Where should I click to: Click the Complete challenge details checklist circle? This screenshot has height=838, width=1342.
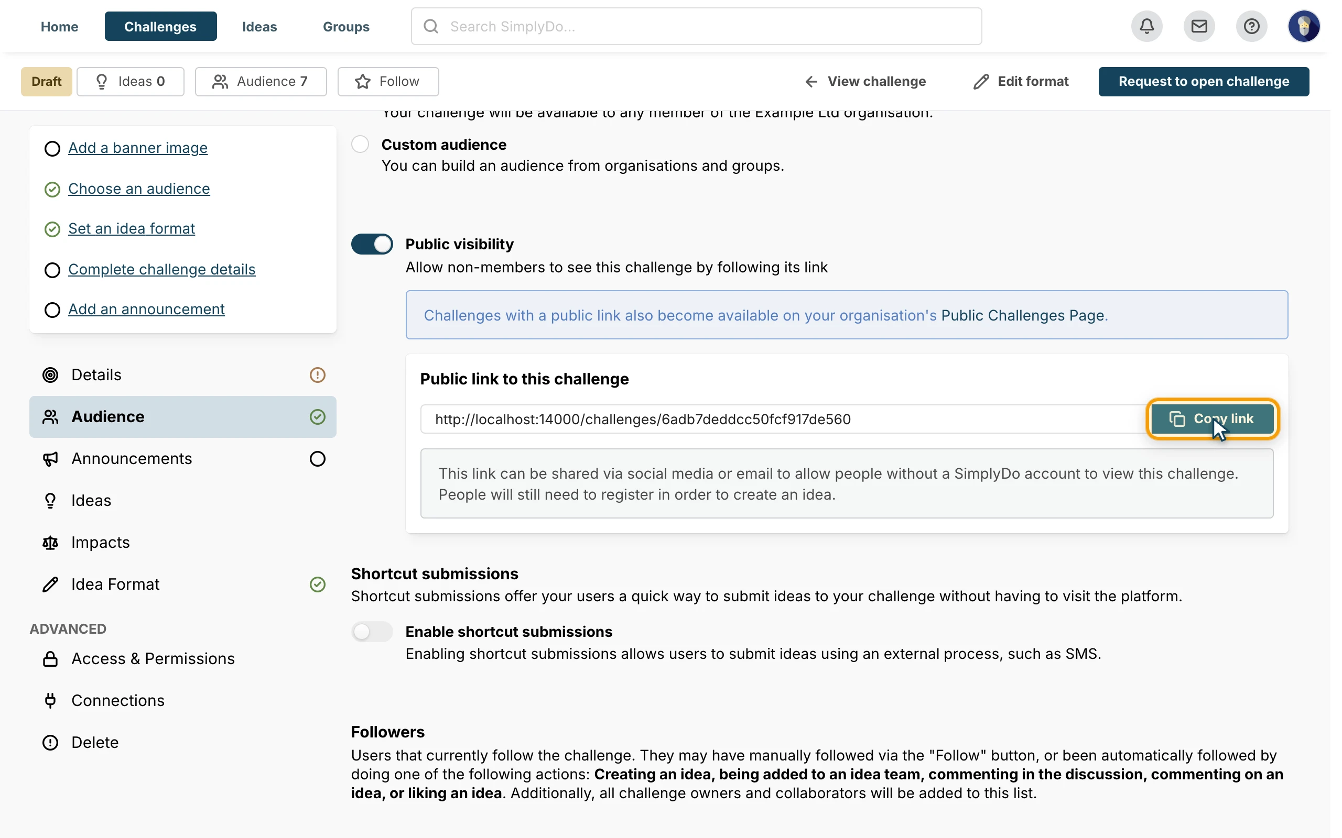52,270
